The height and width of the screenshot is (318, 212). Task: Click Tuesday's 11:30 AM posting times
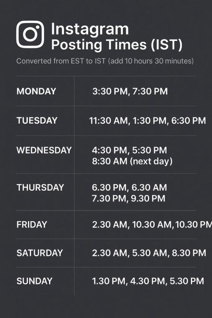pyautogui.click(x=148, y=121)
